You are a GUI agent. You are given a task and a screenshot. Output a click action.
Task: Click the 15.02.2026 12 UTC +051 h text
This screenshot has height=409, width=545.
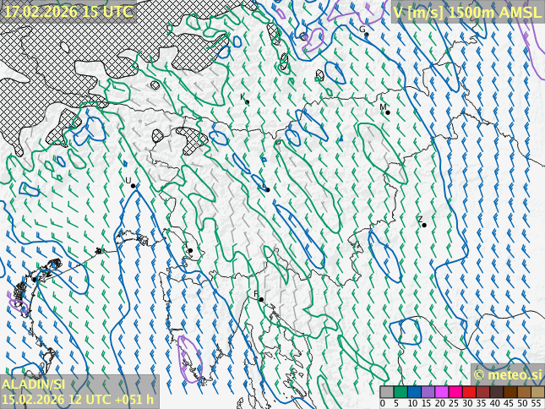tap(78, 399)
